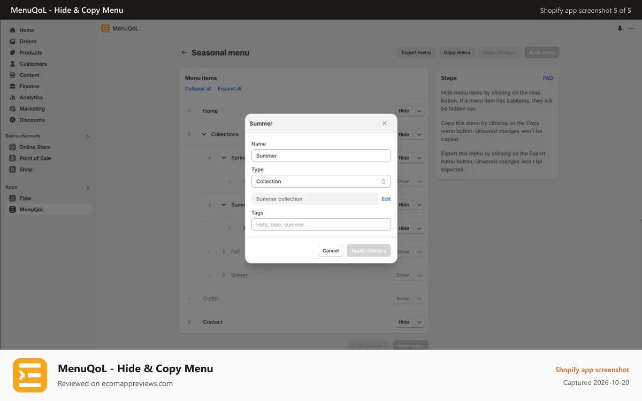Click the Undo changes button beside Copy menu
Screen dimensions: 642x401
(x=500, y=52)
